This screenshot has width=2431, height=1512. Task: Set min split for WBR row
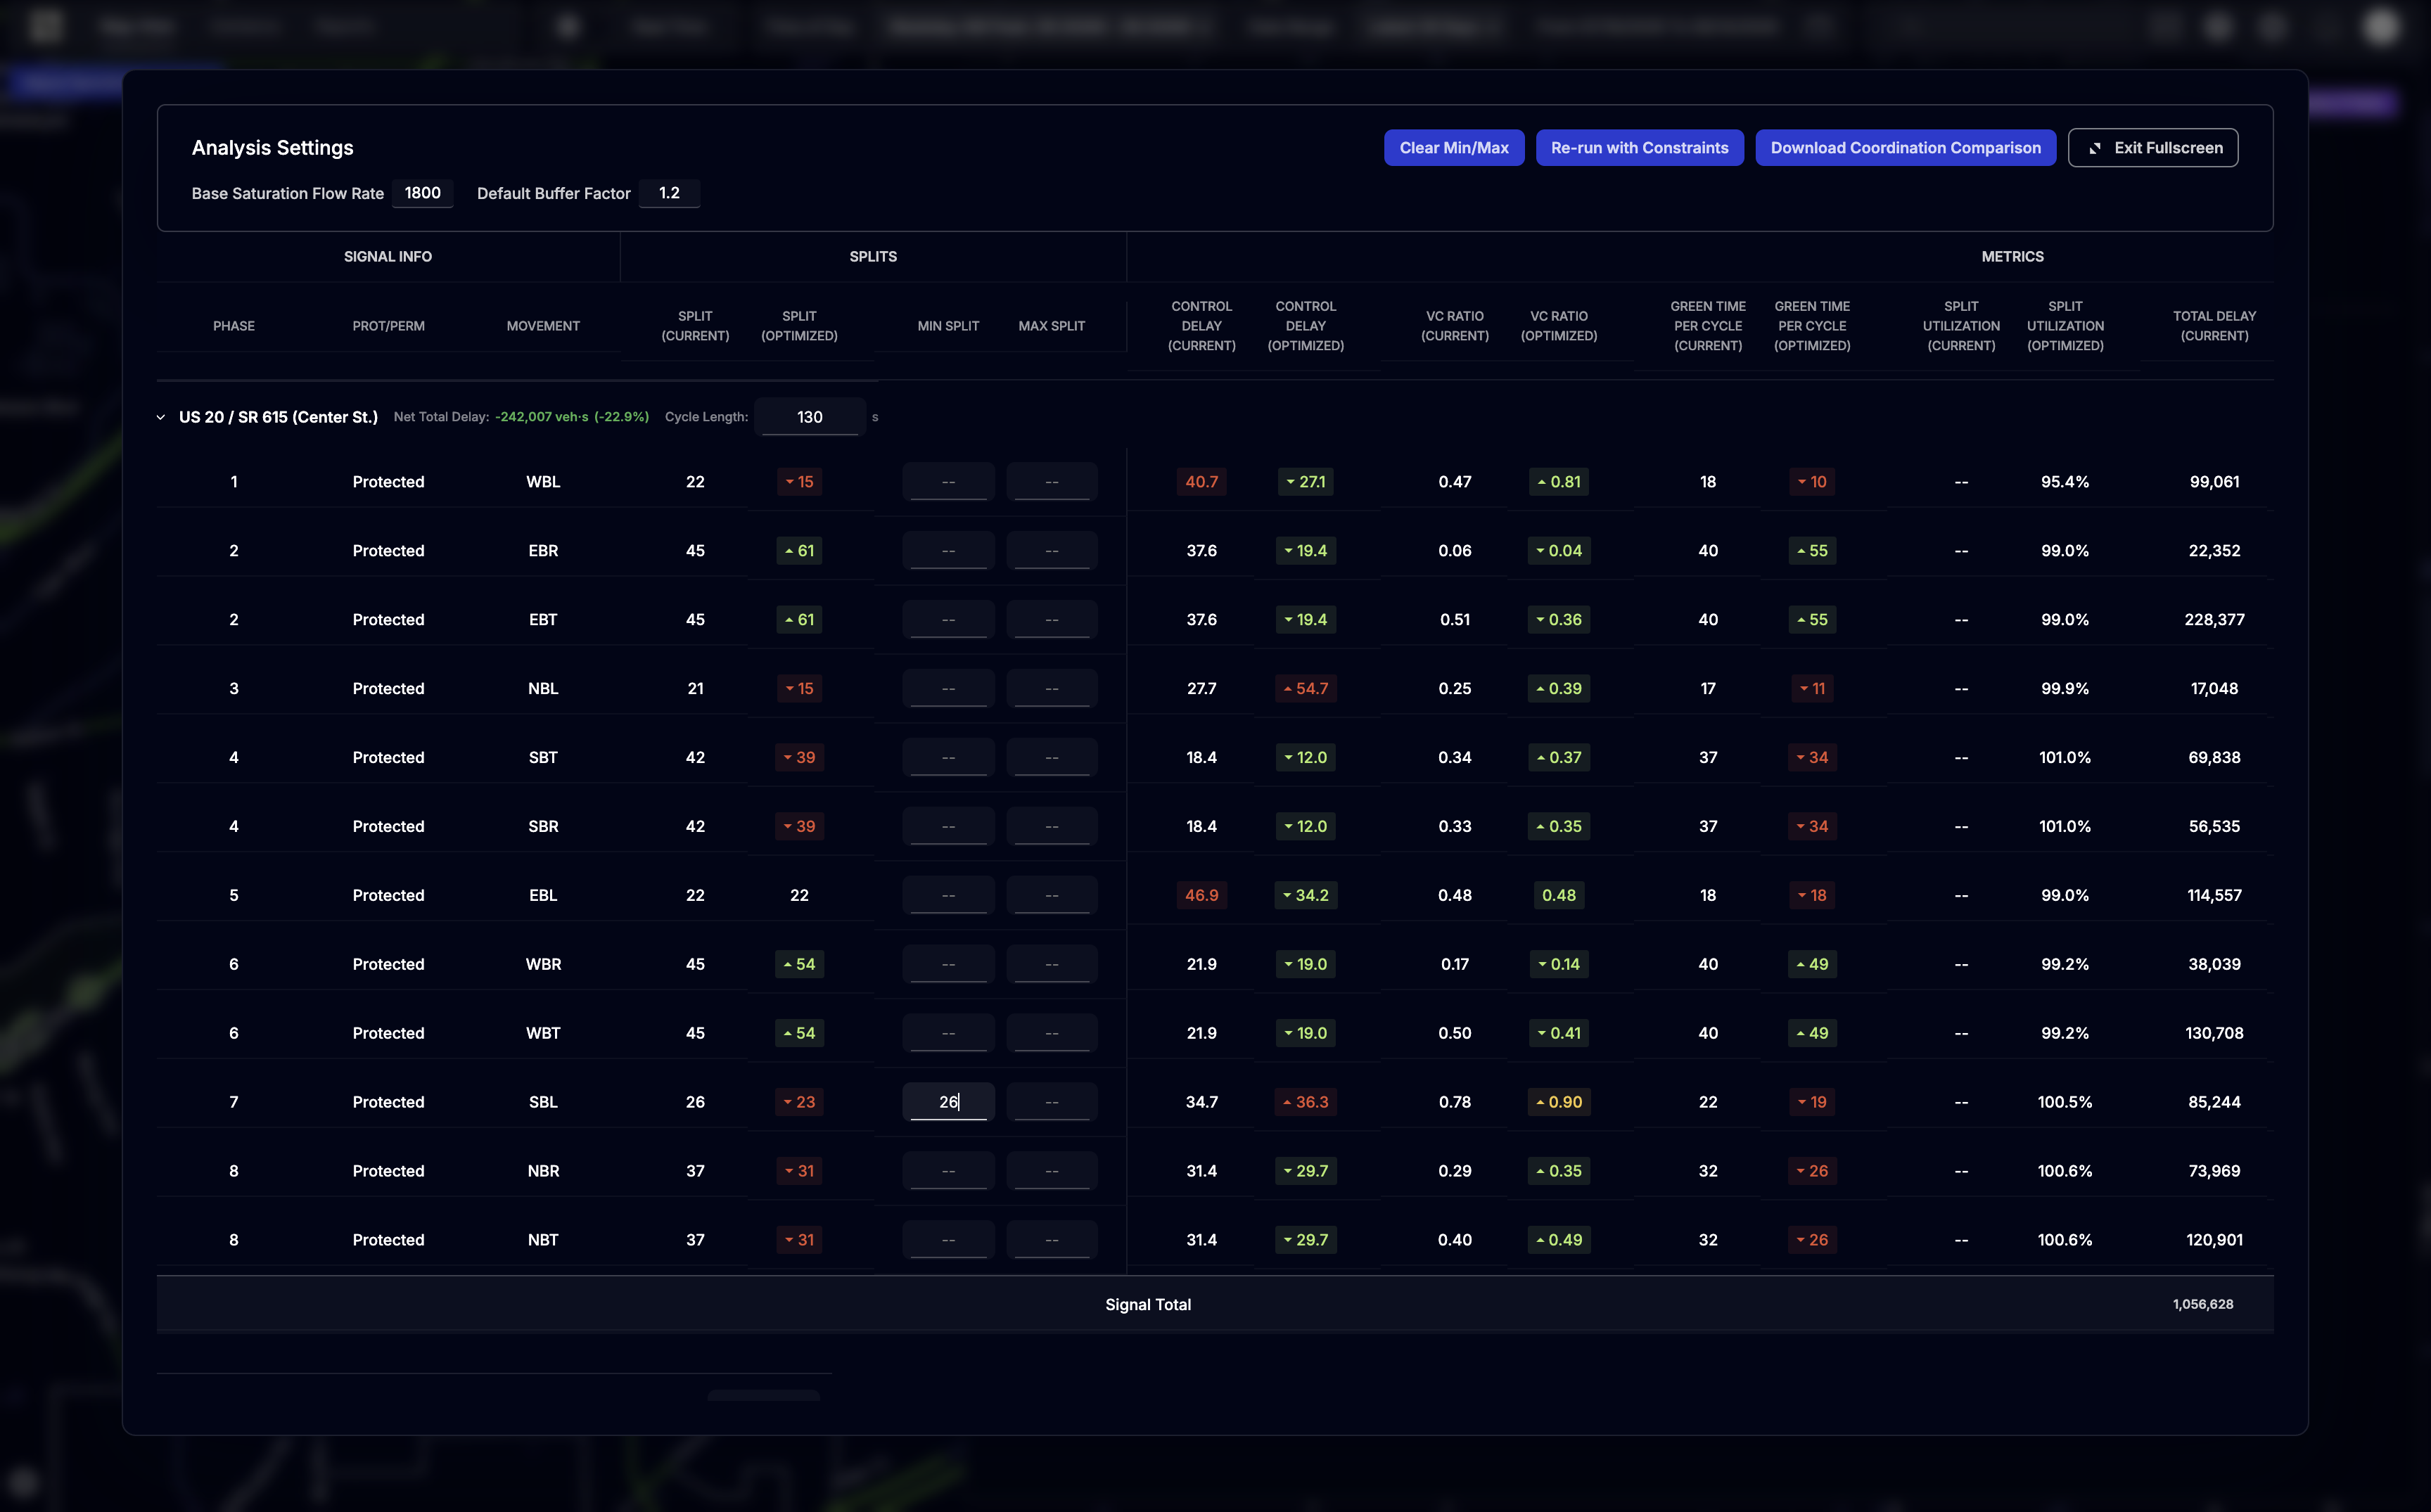point(948,965)
